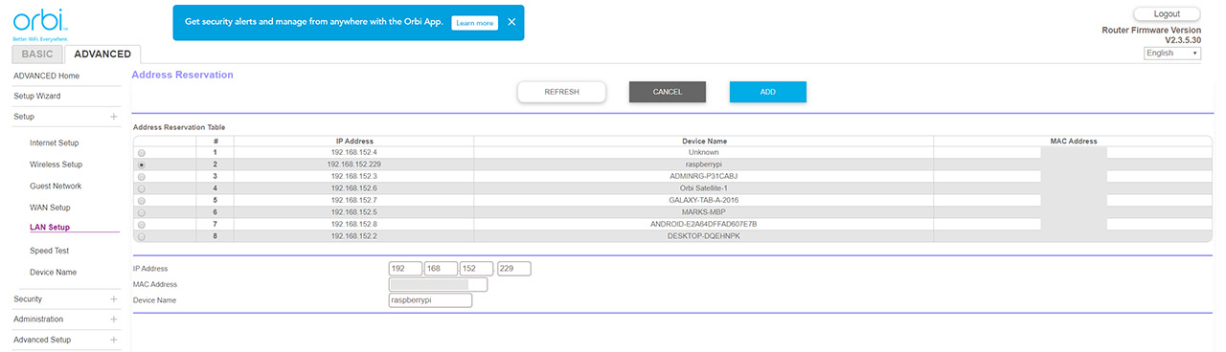The height and width of the screenshot is (352, 1226).
Task: Expand the Administration section plus icon
Action: (x=113, y=319)
